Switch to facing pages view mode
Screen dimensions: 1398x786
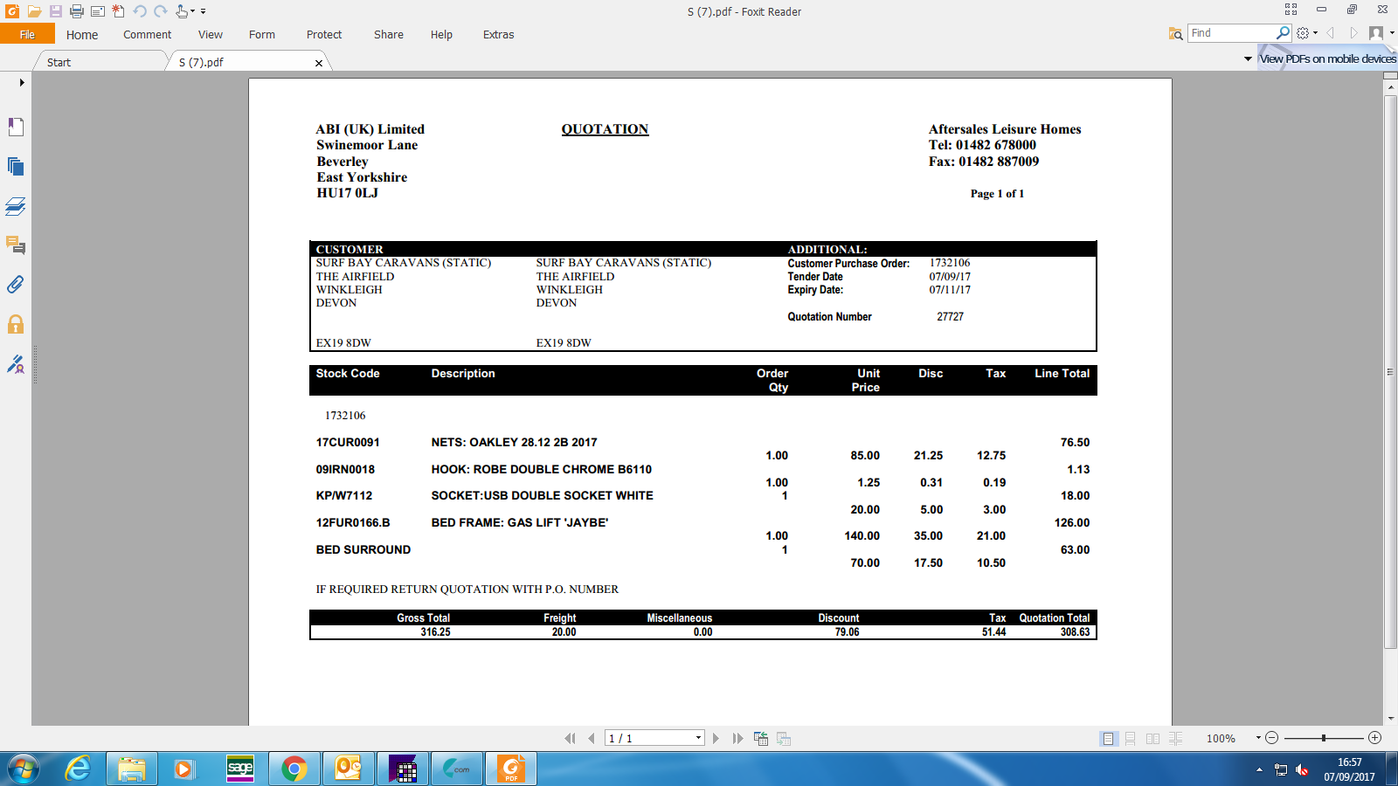1153,739
